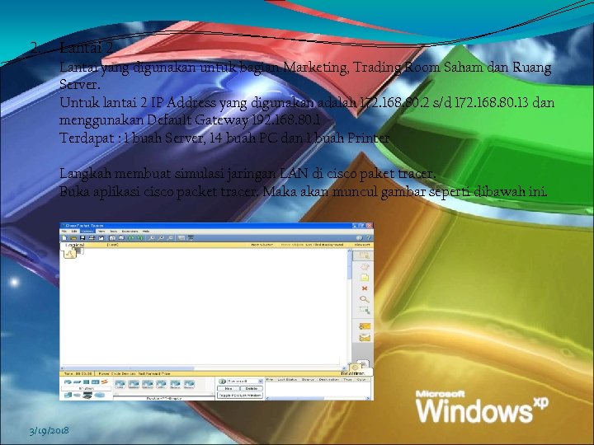Pick the first router model in device list
This screenshot has height=445, width=594.
[120, 385]
